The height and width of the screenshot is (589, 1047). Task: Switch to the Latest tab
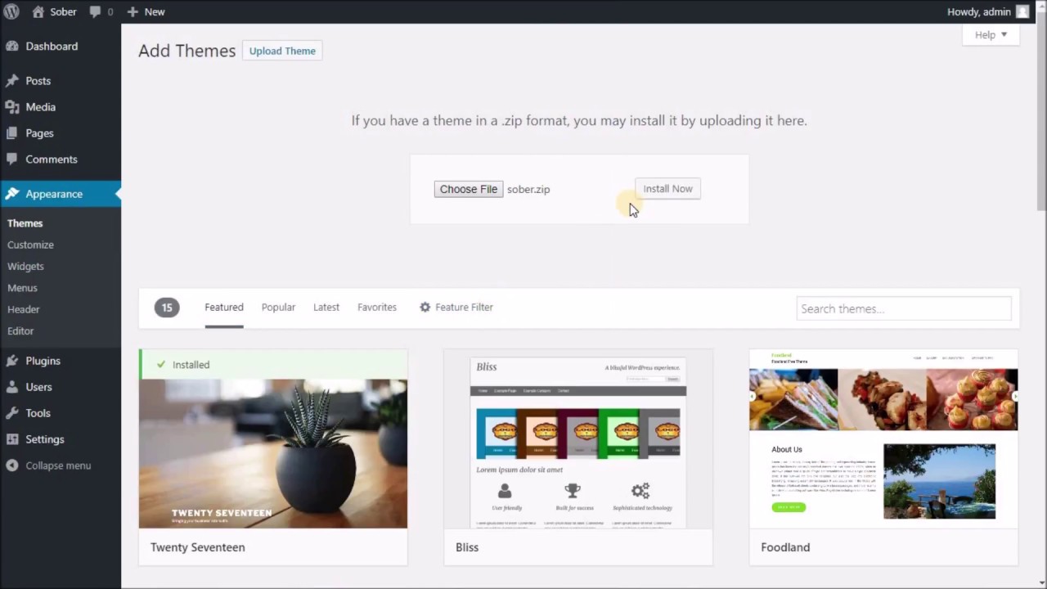pos(326,307)
